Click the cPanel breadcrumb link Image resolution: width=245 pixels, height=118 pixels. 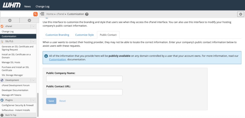[x=60, y=14]
